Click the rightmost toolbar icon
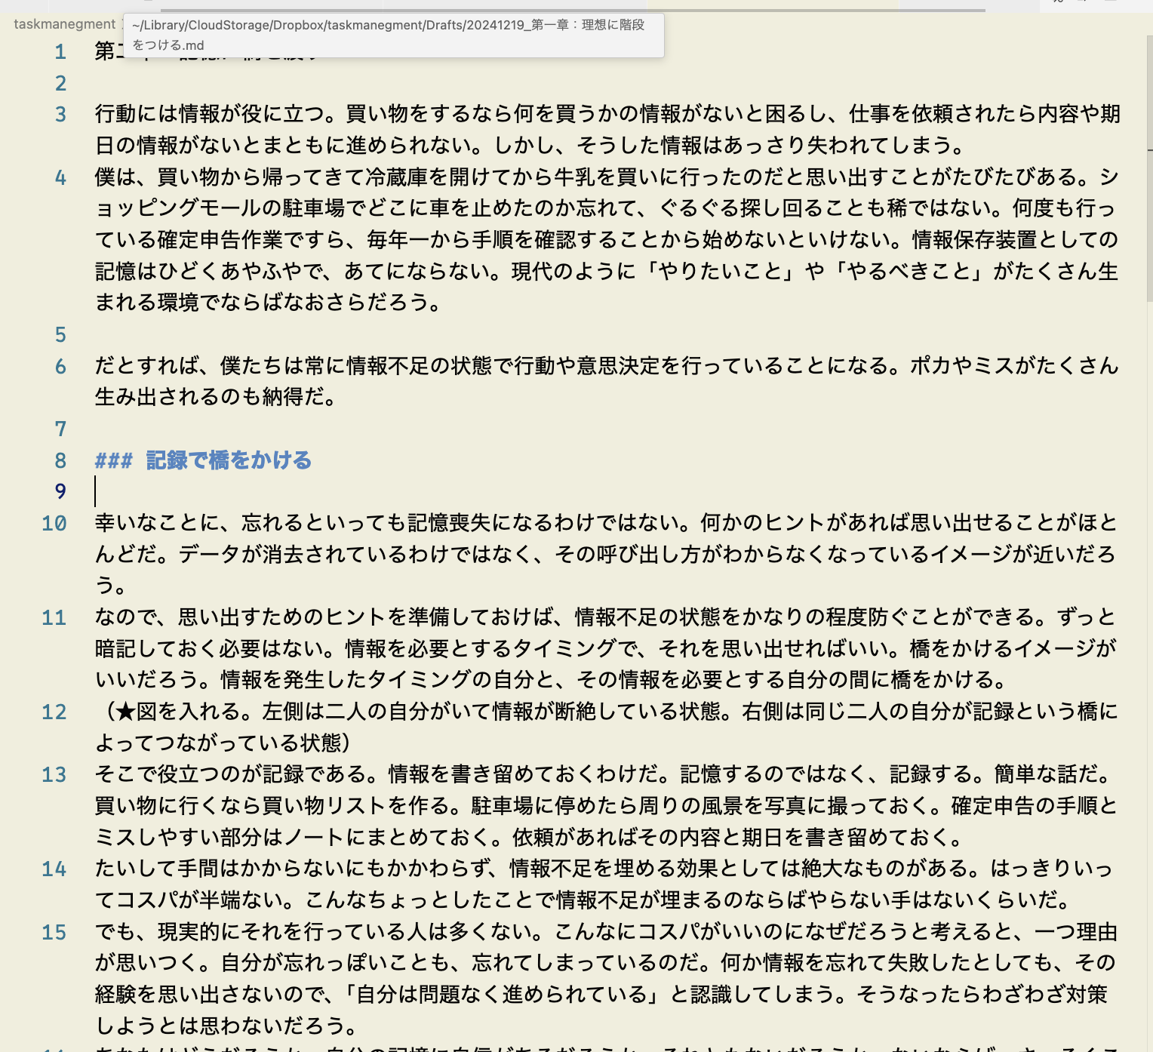 [1111, 2]
